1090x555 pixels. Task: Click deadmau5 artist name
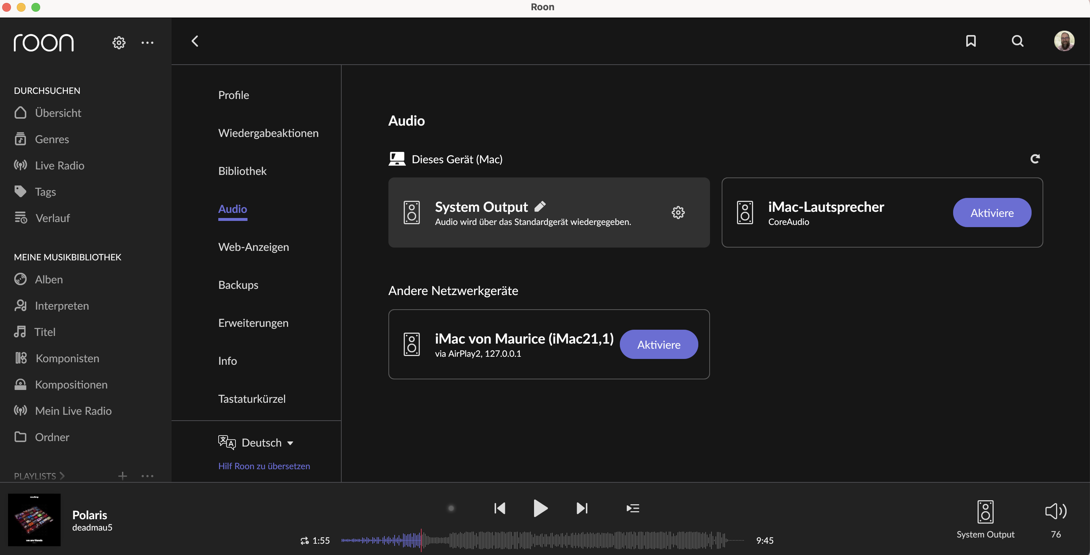click(92, 528)
